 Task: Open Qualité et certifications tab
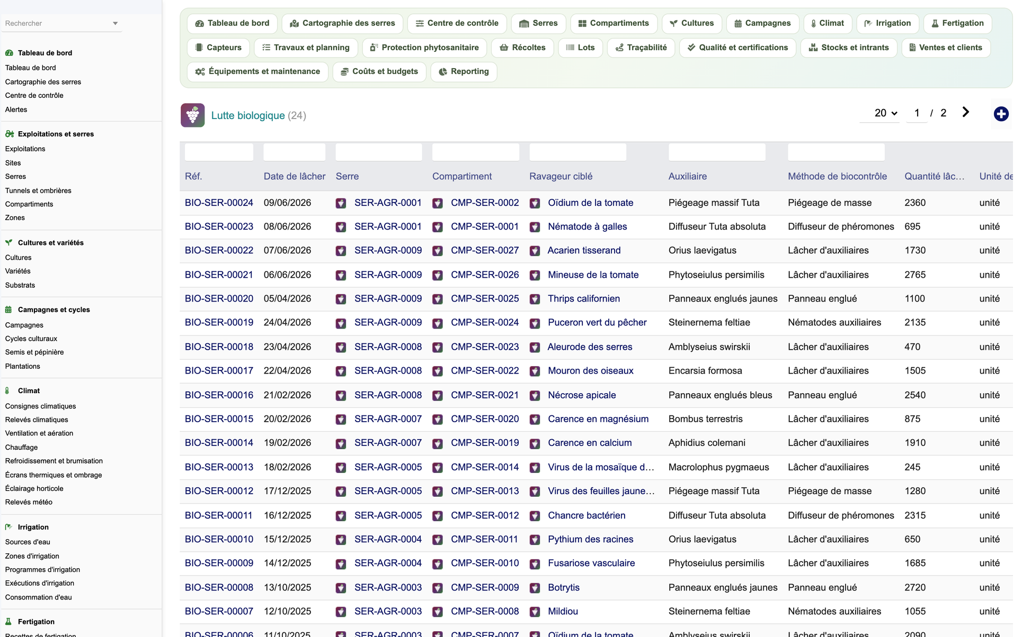[737, 48]
